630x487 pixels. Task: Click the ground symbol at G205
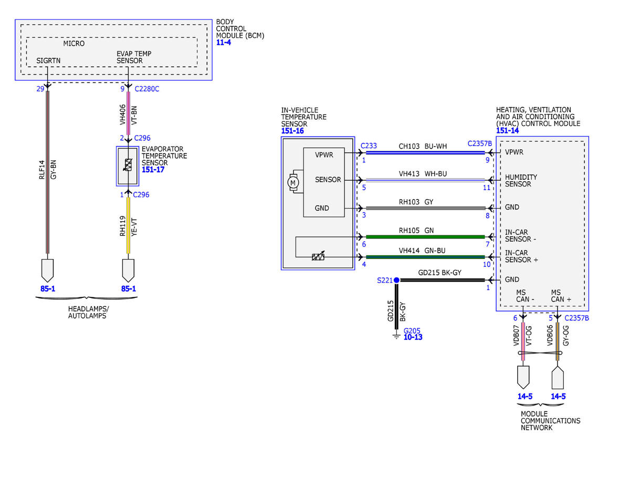(x=396, y=334)
